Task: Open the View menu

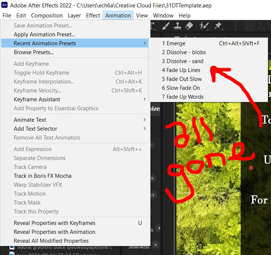Action: [x=142, y=16]
